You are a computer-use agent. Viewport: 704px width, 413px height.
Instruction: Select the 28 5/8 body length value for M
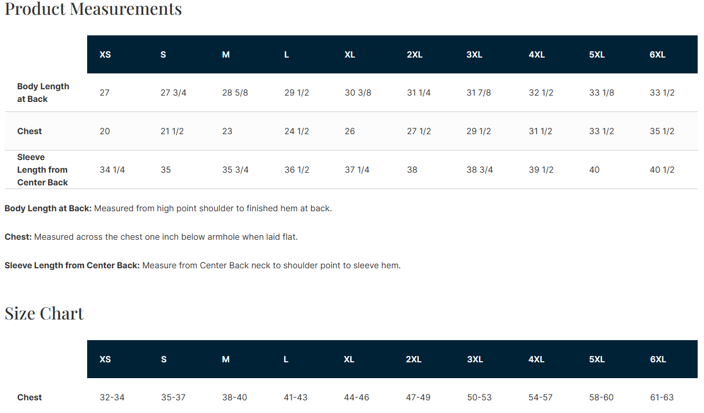(235, 92)
